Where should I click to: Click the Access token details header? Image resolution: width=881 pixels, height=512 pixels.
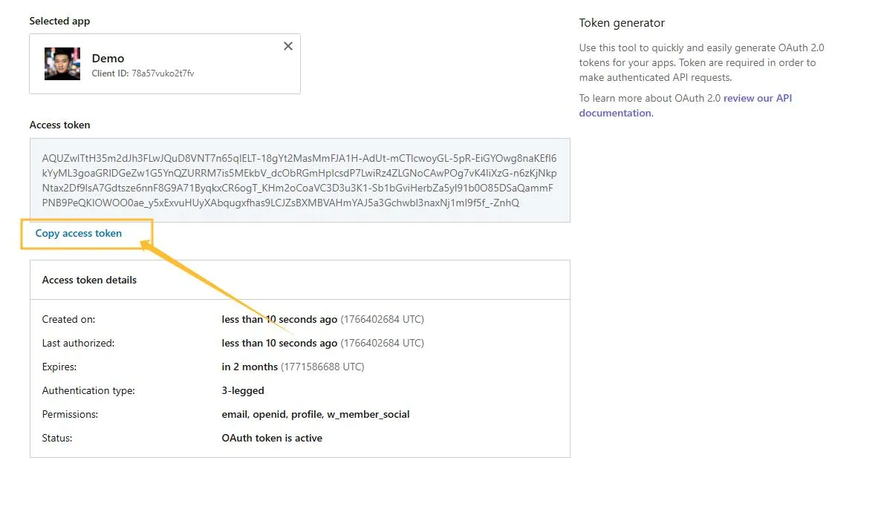point(90,280)
